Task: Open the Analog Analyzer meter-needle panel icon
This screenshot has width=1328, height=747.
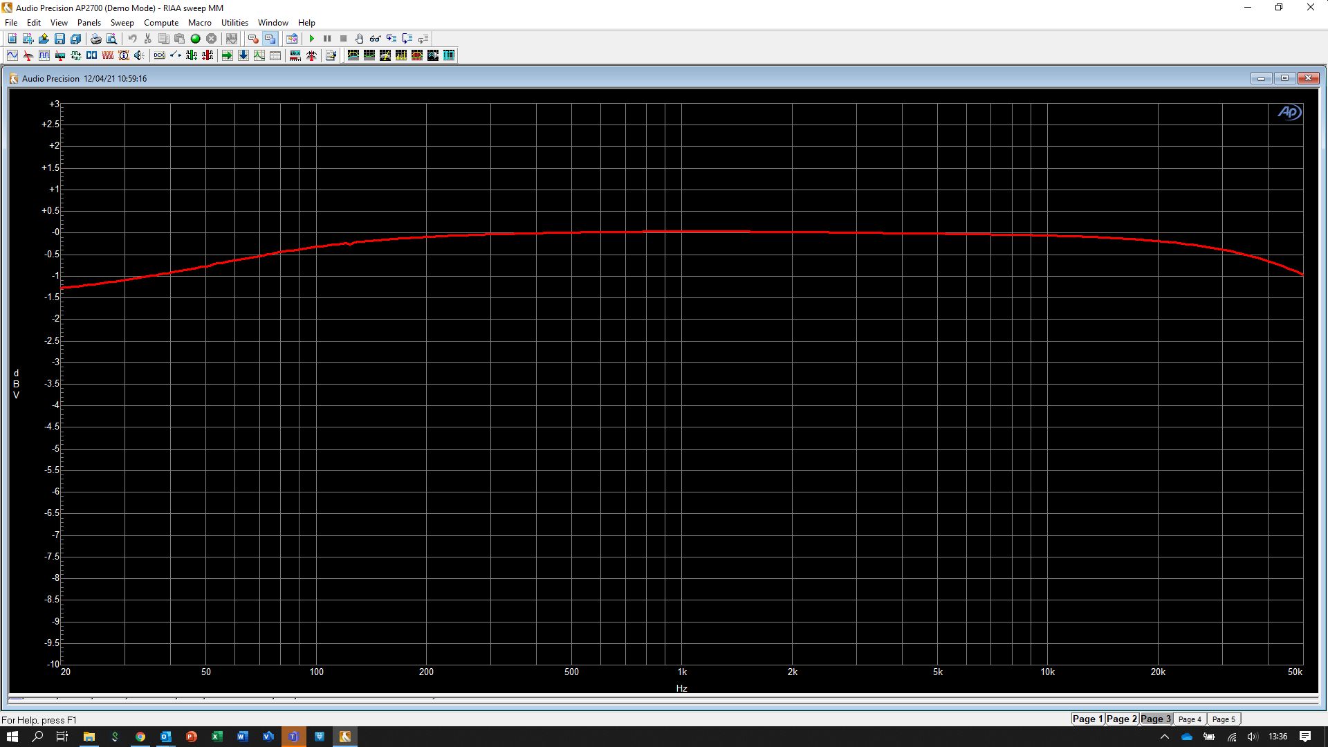Action: coord(28,55)
